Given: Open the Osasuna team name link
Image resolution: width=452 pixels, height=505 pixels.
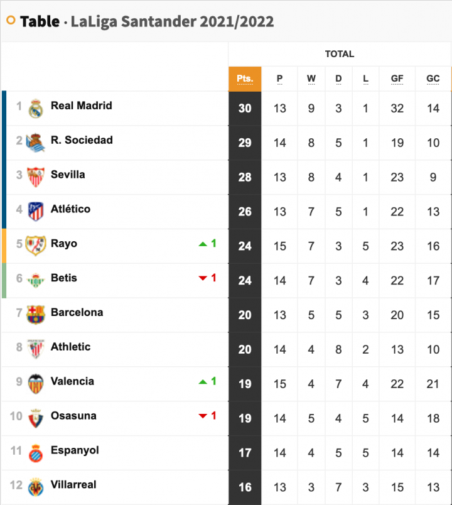Looking at the screenshot, I should 73,415.
